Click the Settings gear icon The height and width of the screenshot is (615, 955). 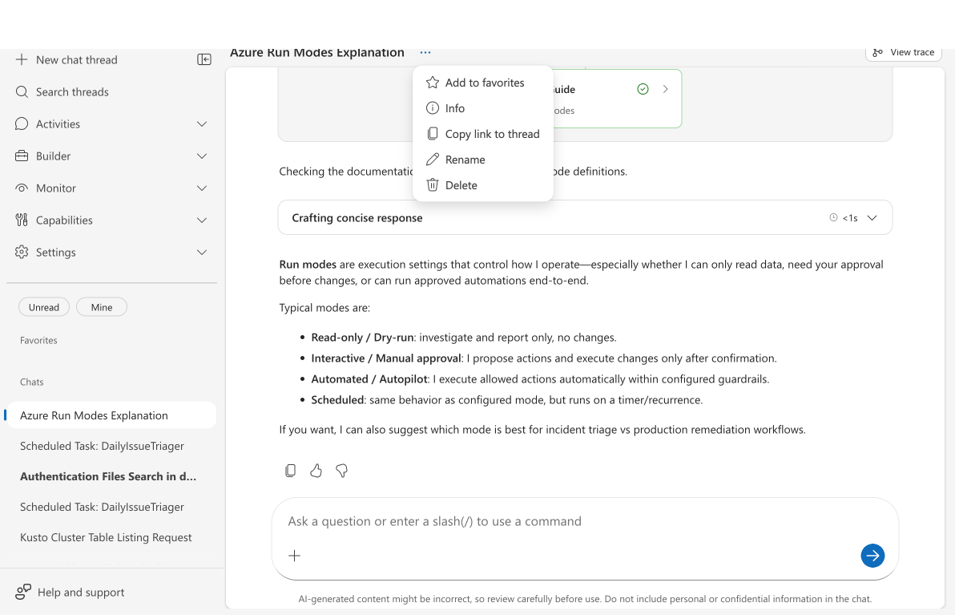22,253
